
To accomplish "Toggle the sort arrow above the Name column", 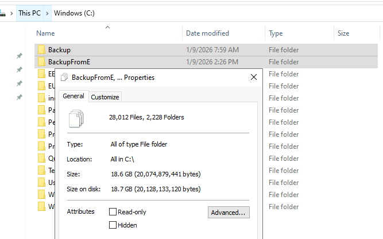I will [x=107, y=27].
